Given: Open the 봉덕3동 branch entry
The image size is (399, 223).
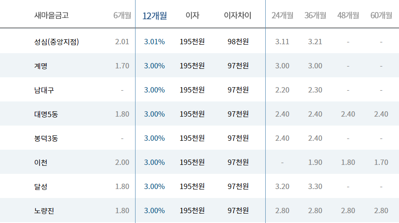Looking at the screenshot, I should click(46, 138).
